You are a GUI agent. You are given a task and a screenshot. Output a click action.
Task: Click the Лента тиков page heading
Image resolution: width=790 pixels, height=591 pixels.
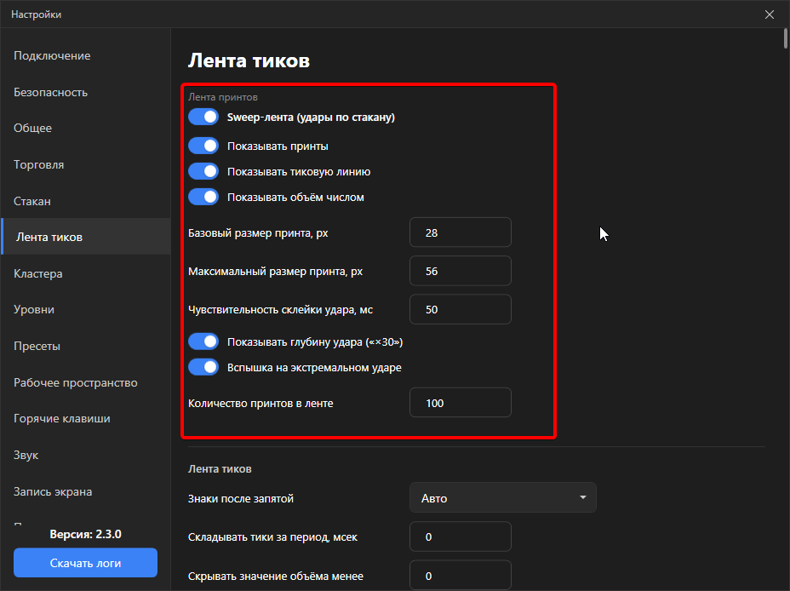[249, 60]
